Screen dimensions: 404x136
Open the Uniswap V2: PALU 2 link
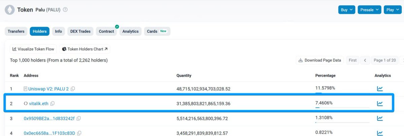[49, 89]
